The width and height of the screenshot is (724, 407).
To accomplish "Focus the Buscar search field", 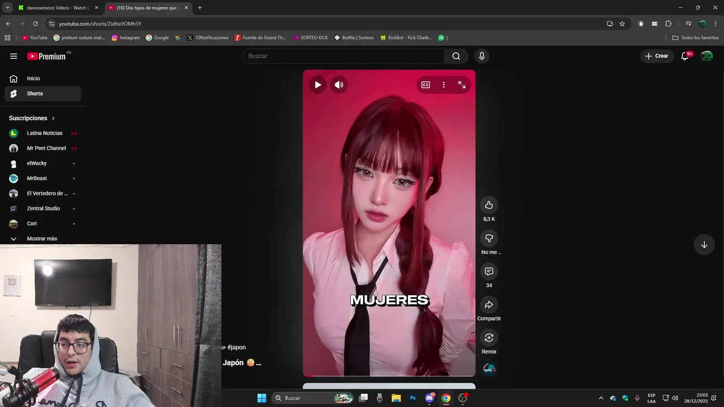I will click(x=343, y=56).
